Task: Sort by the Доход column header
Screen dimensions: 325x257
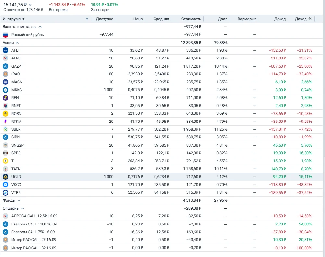Action: point(280,19)
